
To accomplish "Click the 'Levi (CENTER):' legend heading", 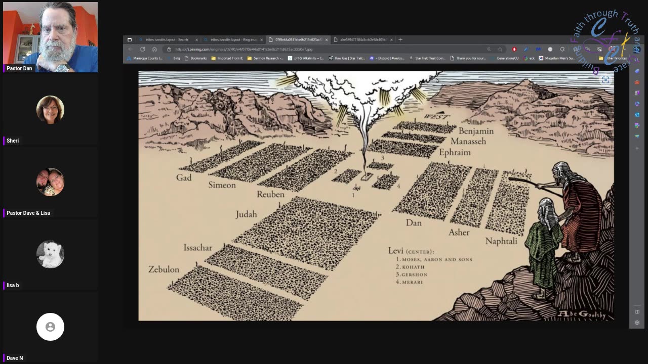I will [411, 251].
